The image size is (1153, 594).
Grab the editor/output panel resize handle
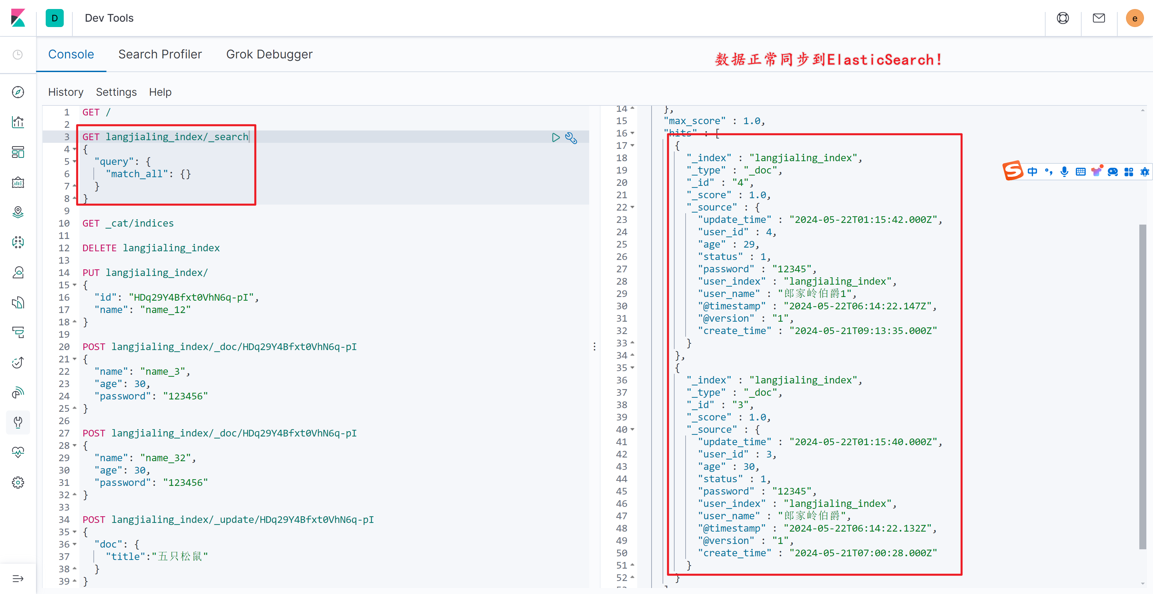[595, 346]
